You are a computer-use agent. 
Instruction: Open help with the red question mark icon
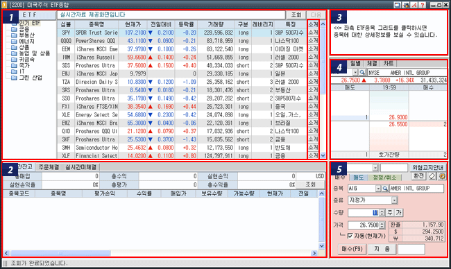[x=423, y=5]
